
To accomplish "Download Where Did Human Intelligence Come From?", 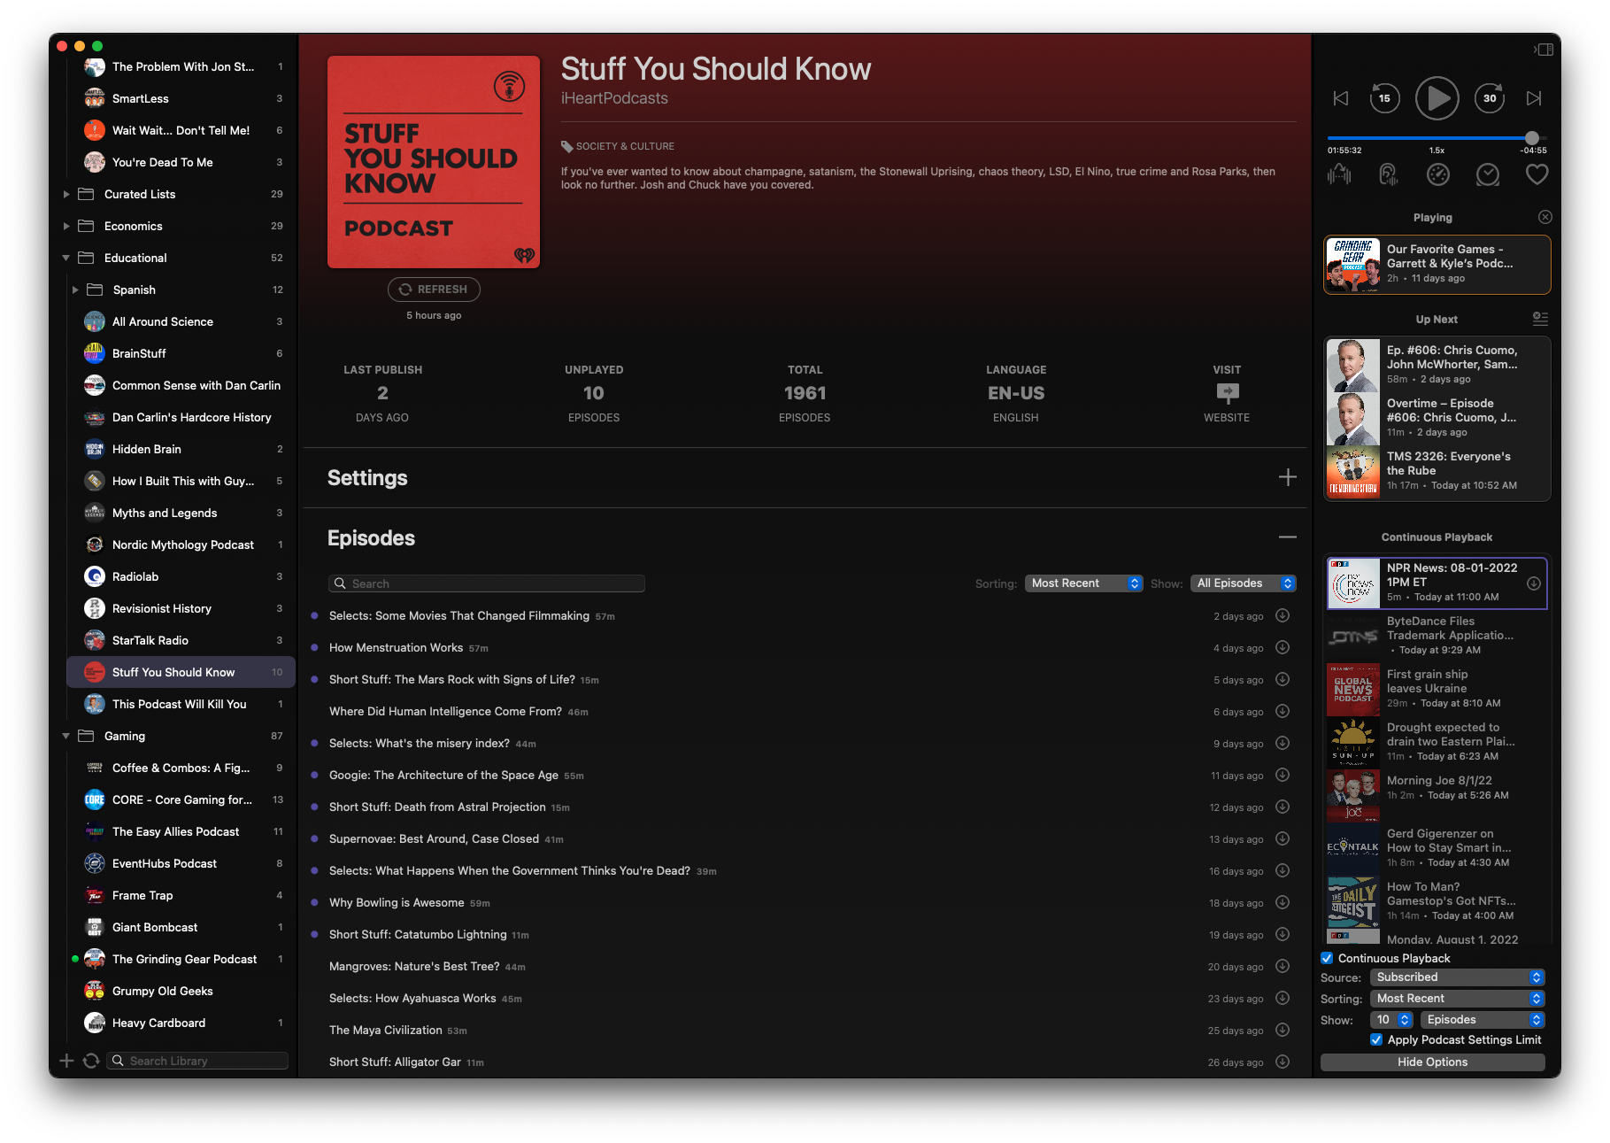I will pos(1283,711).
